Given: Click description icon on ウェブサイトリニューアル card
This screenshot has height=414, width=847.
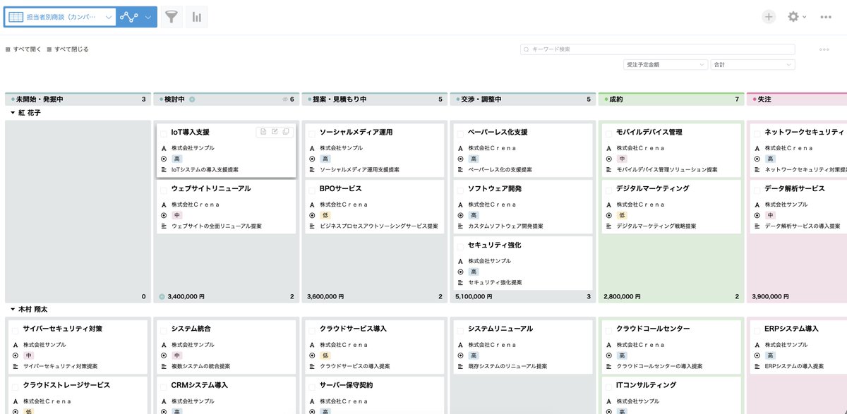Looking at the screenshot, I should pos(164,226).
